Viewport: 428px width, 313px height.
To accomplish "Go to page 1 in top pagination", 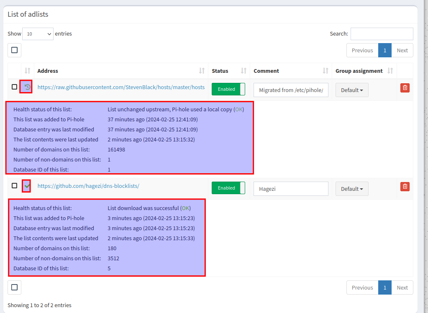I will point(384,50).
